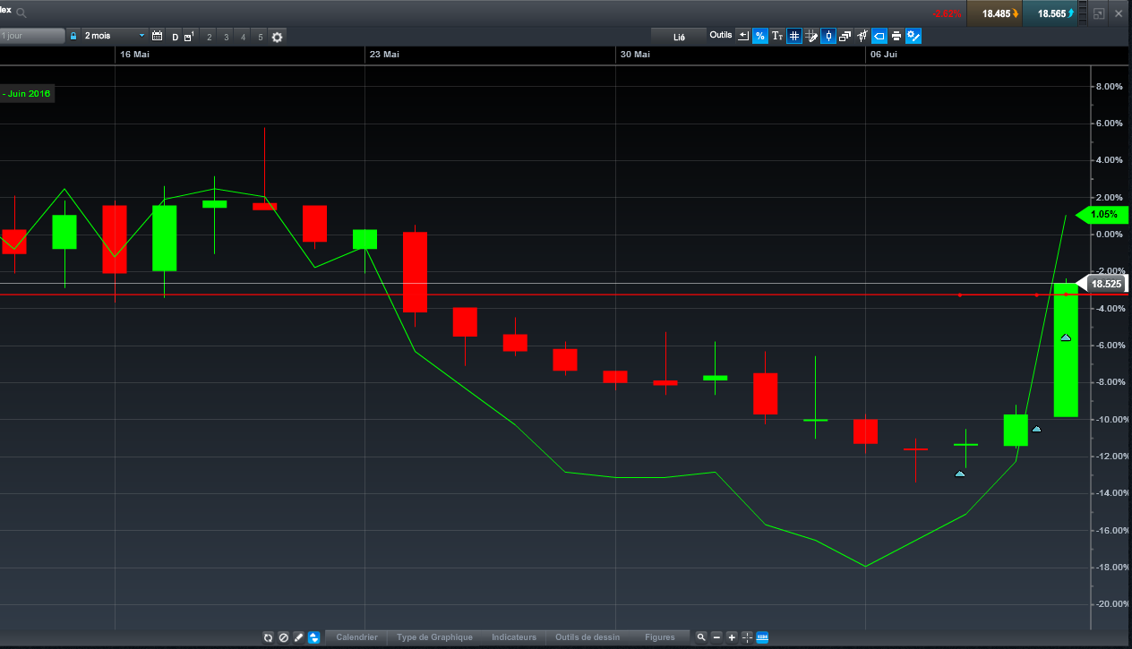Toggle the chart grid button
Screen dimensions: 1132x649
(x=794, y=36)
